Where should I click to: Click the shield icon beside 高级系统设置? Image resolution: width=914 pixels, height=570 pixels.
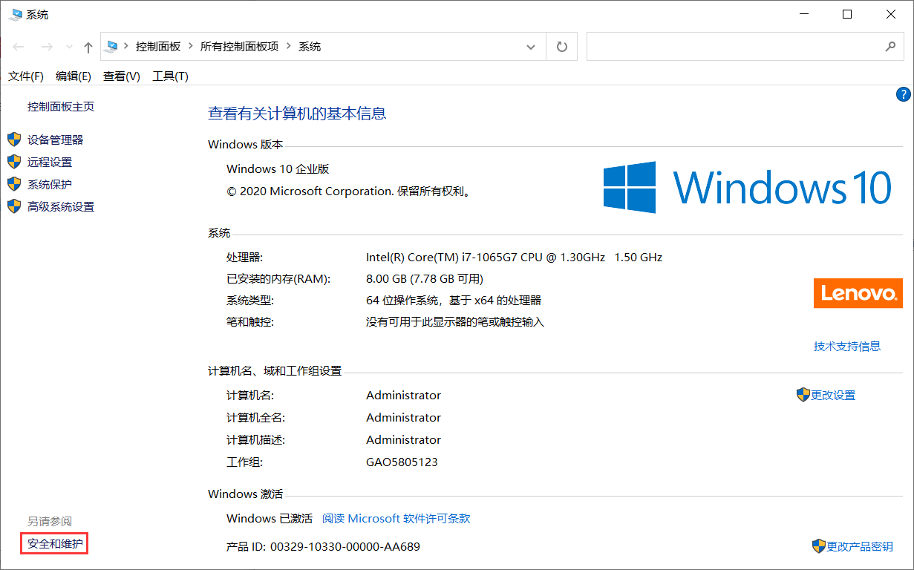14,206
